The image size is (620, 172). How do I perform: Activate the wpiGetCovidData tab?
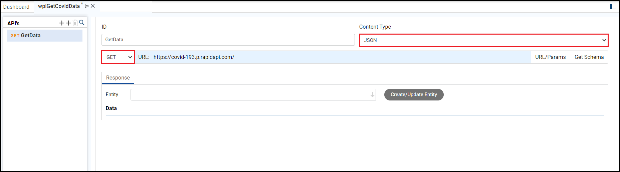click(x=59, y=6)
